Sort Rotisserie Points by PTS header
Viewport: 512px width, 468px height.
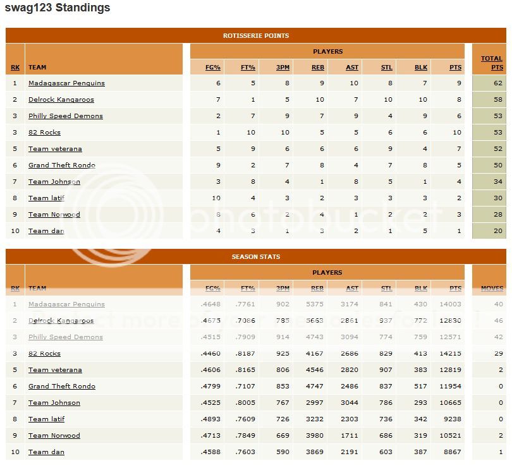pos(456,67)
